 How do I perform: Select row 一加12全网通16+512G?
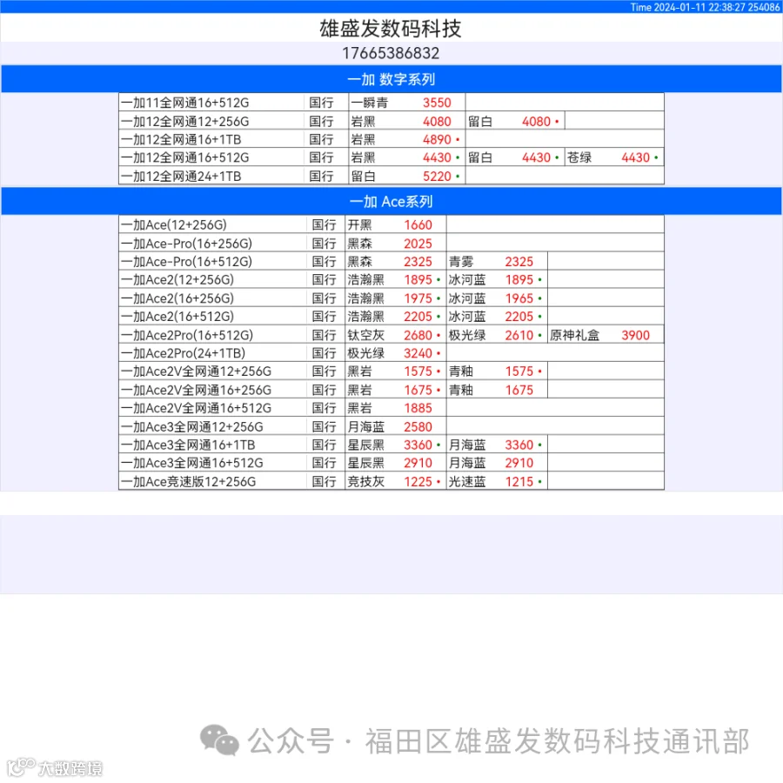391,157
